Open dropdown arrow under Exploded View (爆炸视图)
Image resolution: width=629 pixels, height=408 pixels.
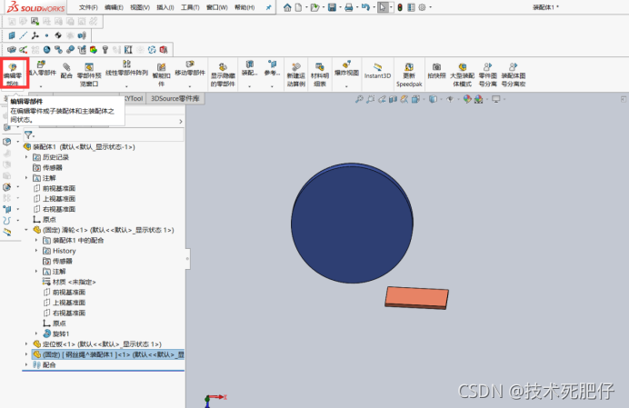346,86
